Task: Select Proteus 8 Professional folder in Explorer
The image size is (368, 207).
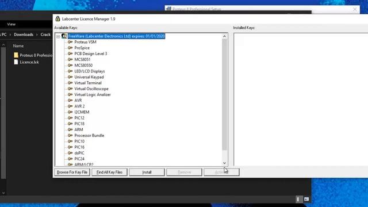Action: pyautogui.click(x=33, y=55)
